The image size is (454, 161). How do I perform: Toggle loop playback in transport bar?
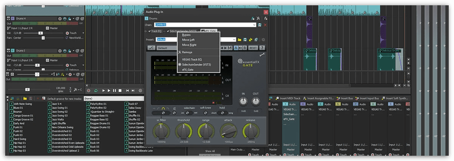pos(96,90)
